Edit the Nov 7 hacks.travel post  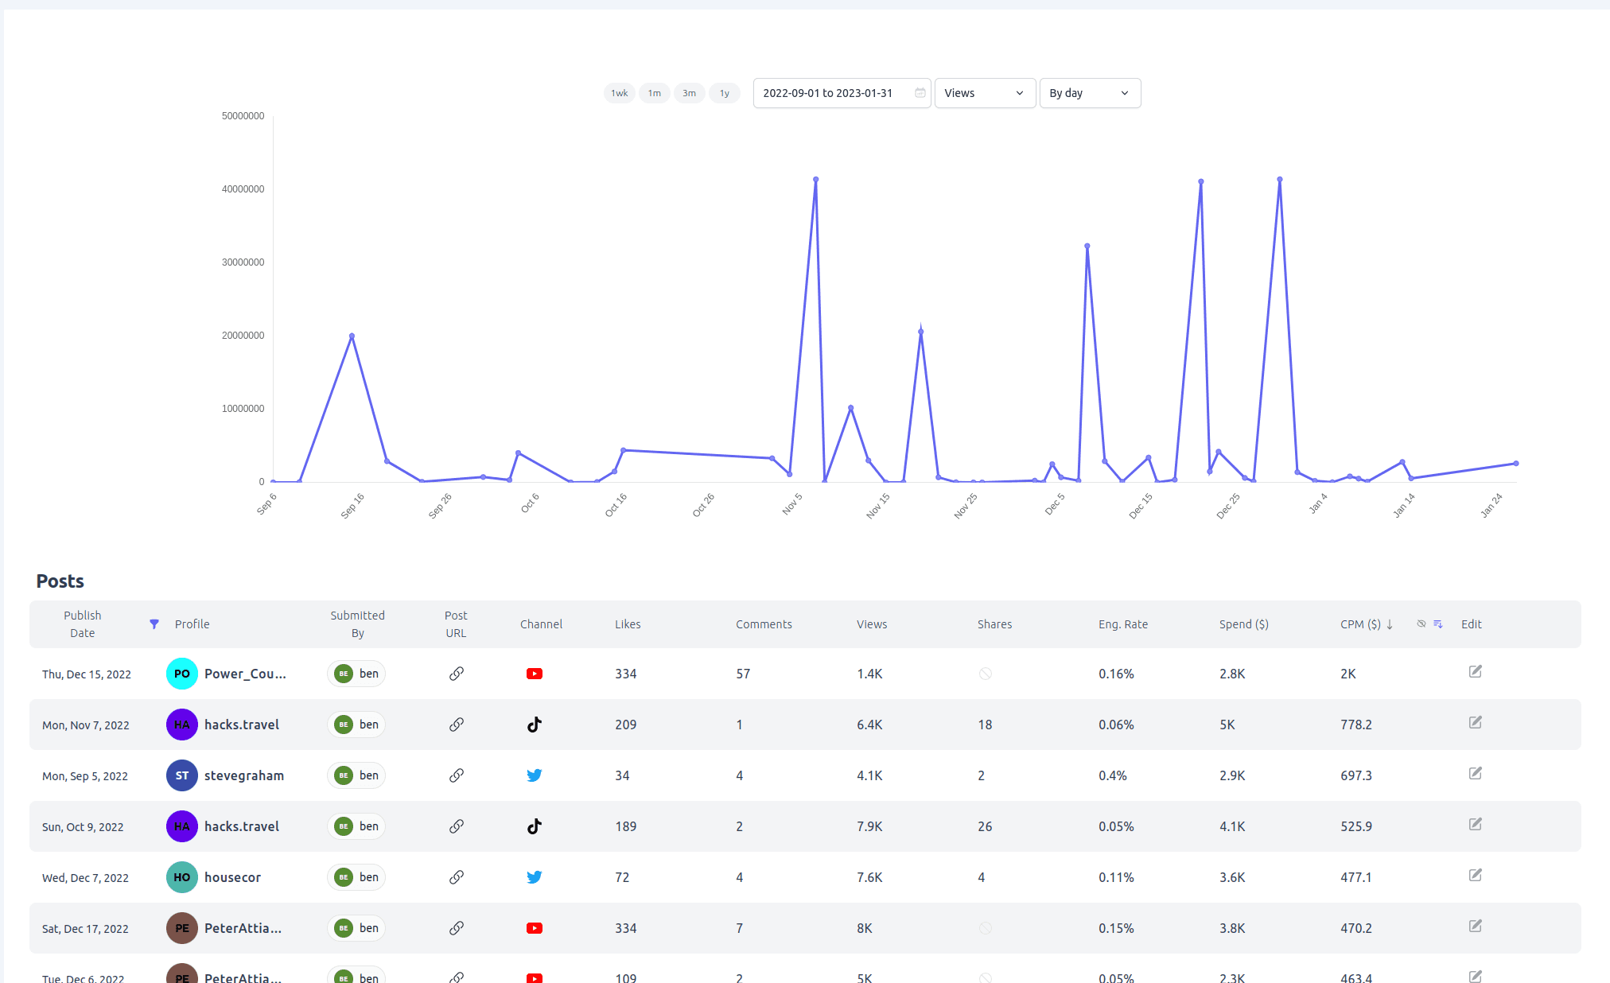click(x=1476, y=723)
